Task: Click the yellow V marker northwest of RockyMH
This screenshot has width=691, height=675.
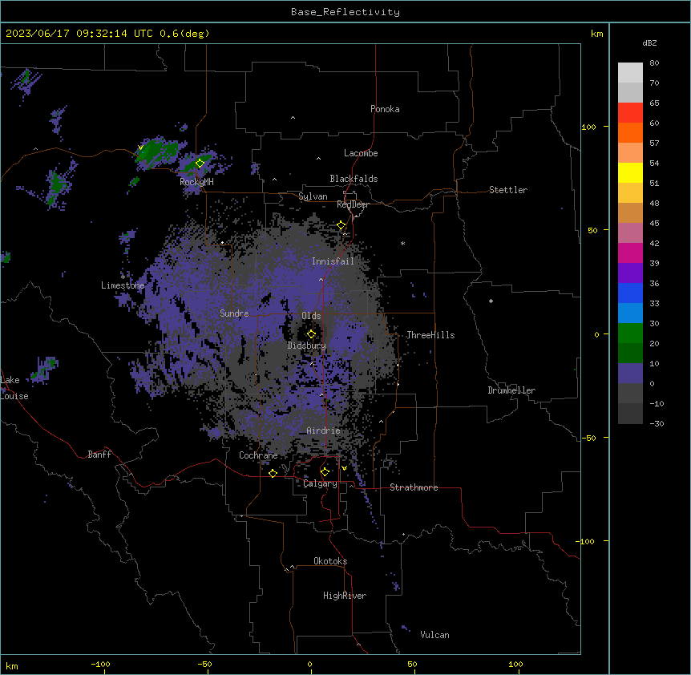Action: 140,148
